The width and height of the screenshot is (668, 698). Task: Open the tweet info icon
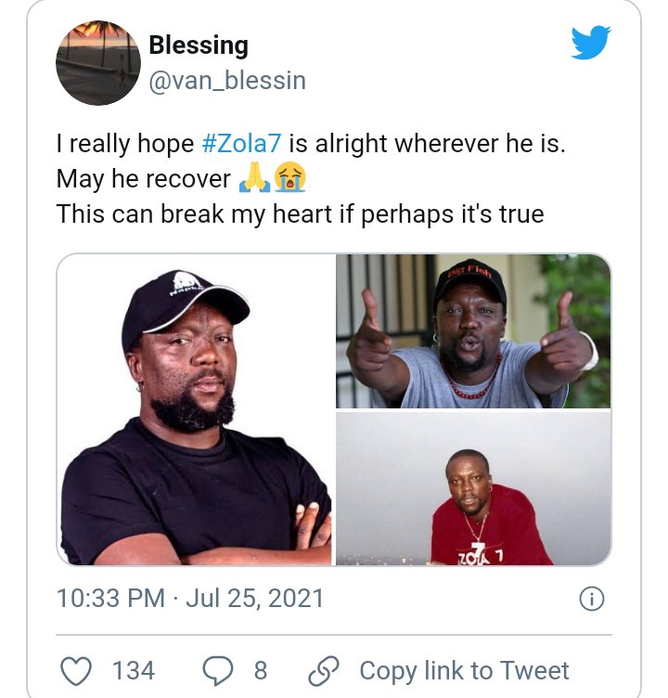pyautogui.click(x=591, y=600)
